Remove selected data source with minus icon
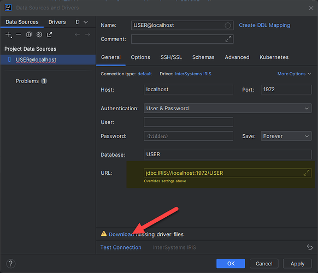The height and width of the screenshot is (273, 318). pyautogui.click(x=19, y=34)
